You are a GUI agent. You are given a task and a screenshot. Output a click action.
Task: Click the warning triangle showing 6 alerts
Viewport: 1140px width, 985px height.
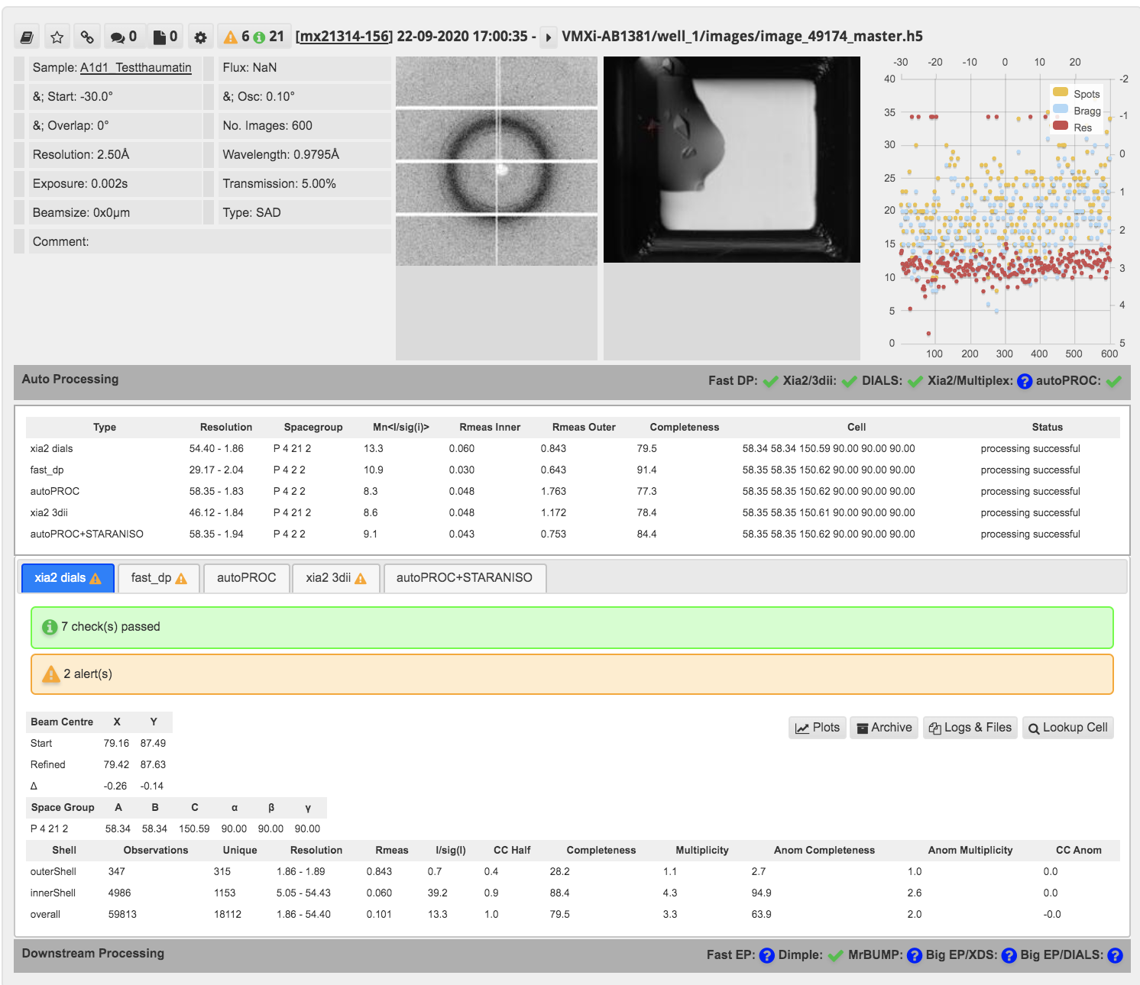232,35
